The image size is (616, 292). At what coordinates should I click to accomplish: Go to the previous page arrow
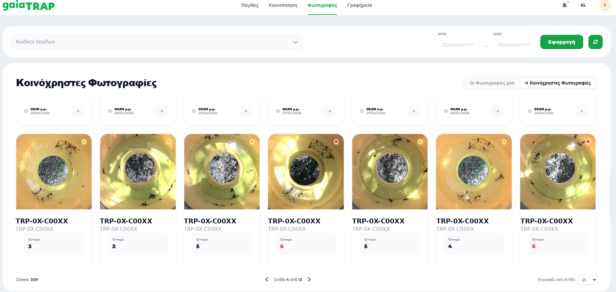[267, 279]
